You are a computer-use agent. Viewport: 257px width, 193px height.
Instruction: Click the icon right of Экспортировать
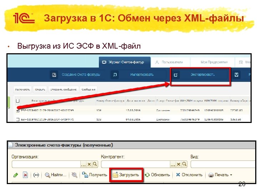coord(237,75)
